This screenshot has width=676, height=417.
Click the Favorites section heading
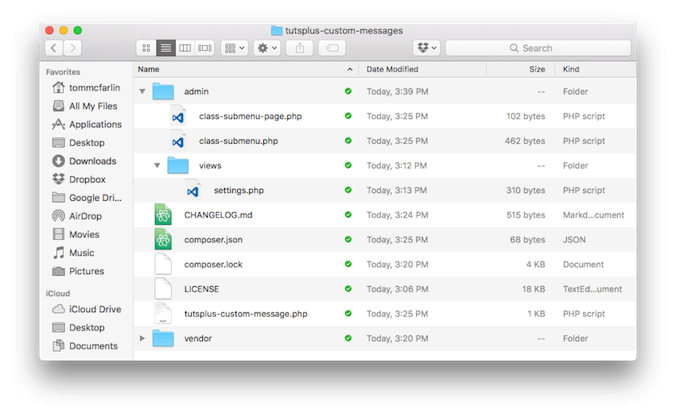(63, 72)
